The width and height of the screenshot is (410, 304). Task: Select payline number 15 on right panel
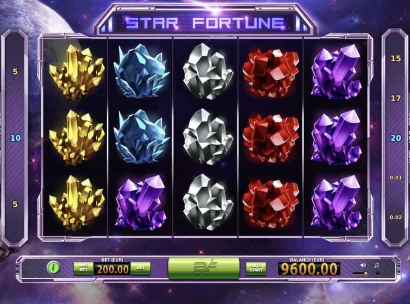pos(396,58)
